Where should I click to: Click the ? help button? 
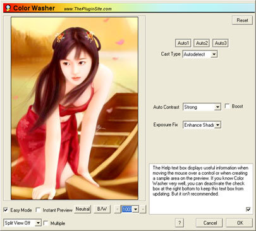[x=180, y=223]
